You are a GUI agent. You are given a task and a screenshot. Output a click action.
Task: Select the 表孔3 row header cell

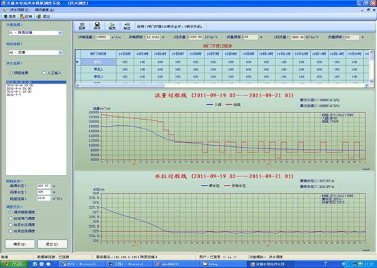(x=98, y=77)
